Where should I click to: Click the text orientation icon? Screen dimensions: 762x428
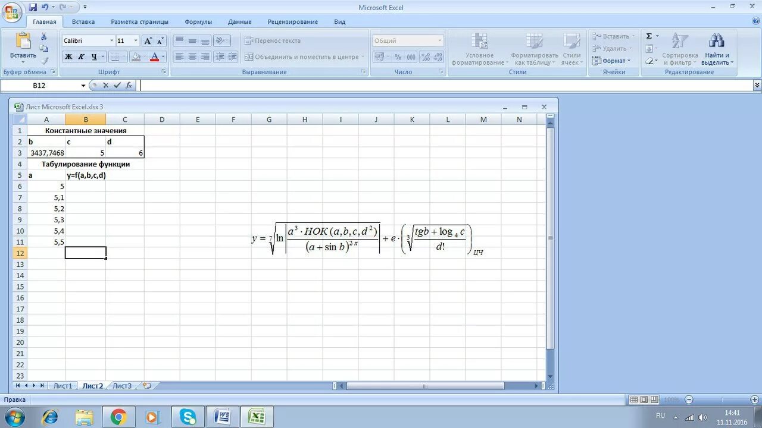[220, 41]
